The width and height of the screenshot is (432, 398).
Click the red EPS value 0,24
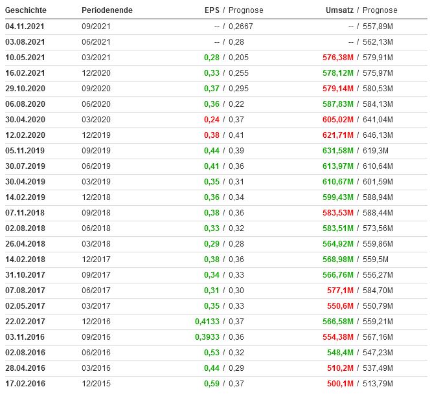(211, 119)
